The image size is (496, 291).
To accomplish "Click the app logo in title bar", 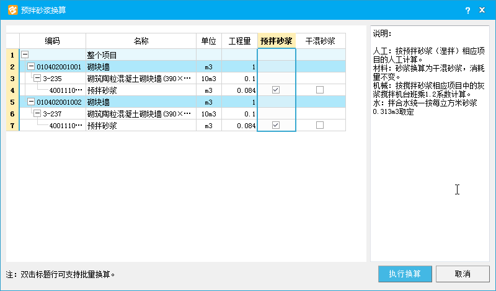I will click(x=11, y=10).
